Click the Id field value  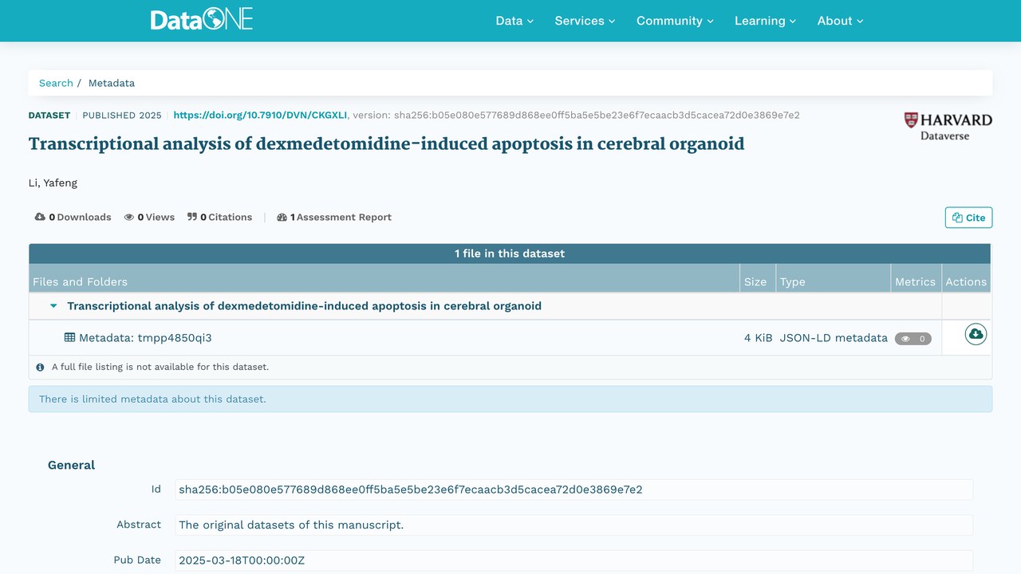point(574,489)
